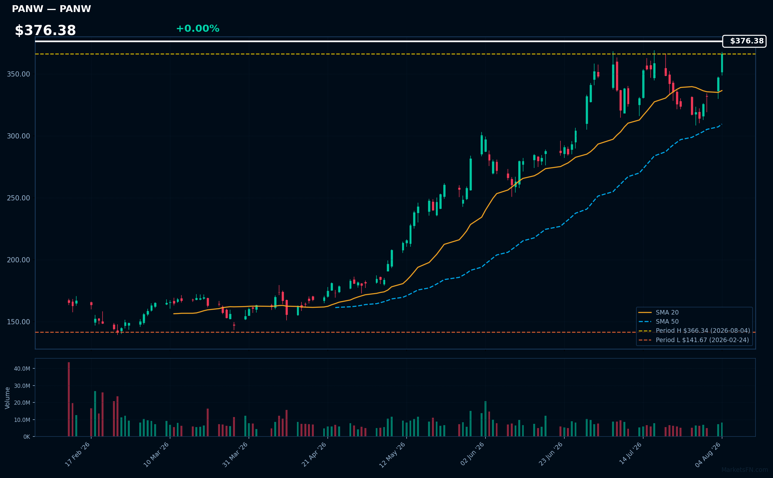773x478 pixels.
Task: Select the 20.0M volume axis label
Action: pos(22,403)
